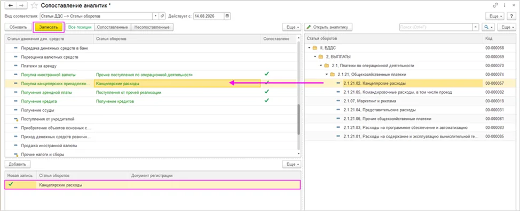
Task: Open Еще menu of the bottom table
Action: tap(292, 164)
